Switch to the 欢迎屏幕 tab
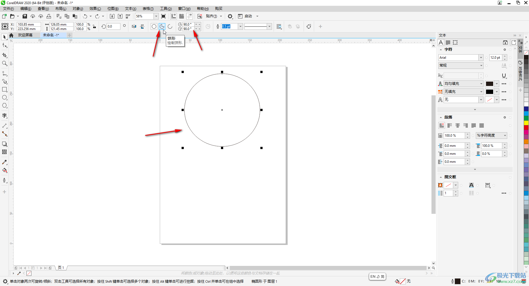The height and width of the screenshot is (286, 529). tap(25, 35)
